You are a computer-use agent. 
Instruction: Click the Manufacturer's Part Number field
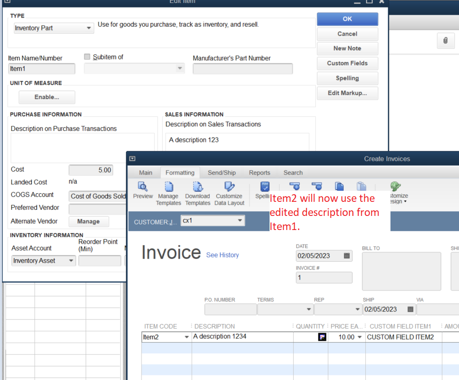coord(243,69)
